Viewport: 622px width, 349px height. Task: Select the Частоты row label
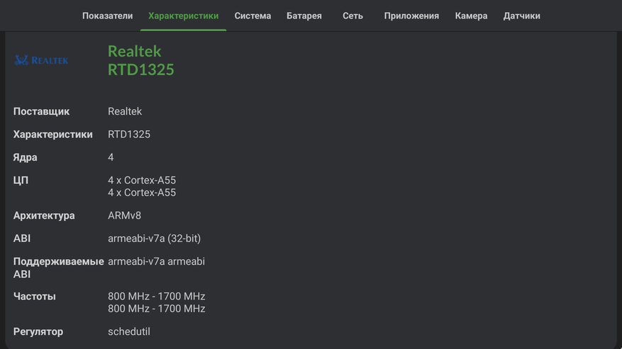[x=35, y=297]
